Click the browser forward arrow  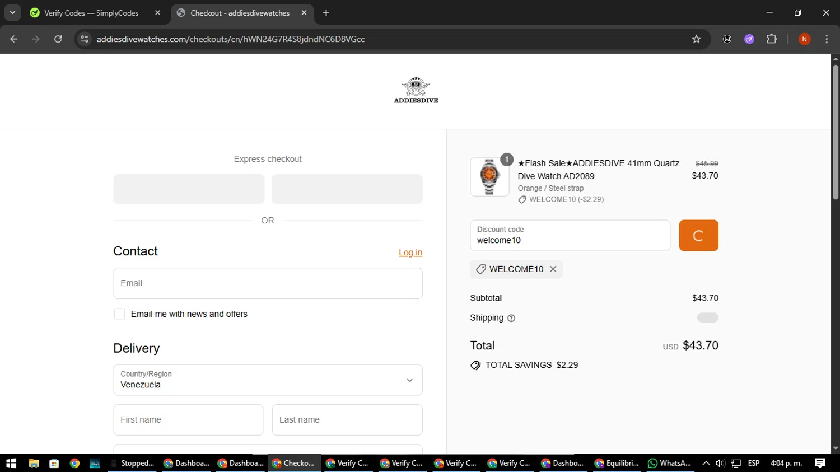(x=36, y=39)
